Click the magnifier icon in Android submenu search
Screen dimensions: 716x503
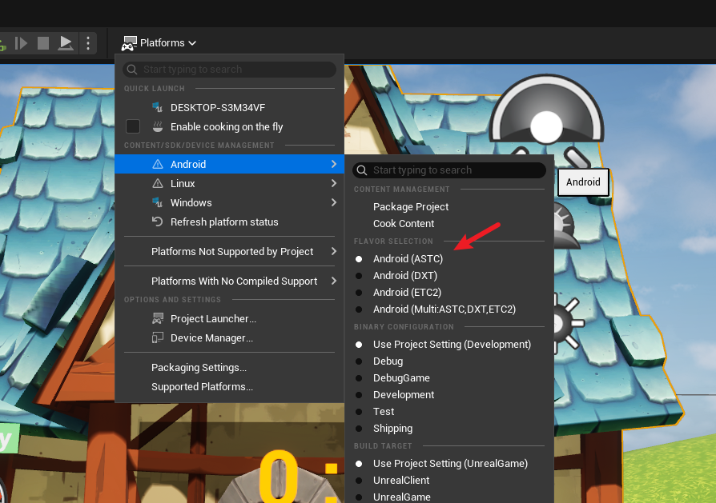pos(362,170)
